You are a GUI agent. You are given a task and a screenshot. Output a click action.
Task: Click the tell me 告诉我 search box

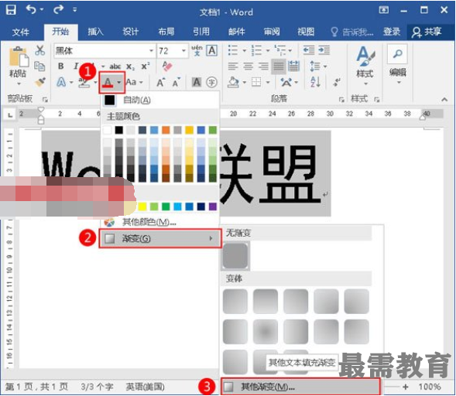point(352,32)
